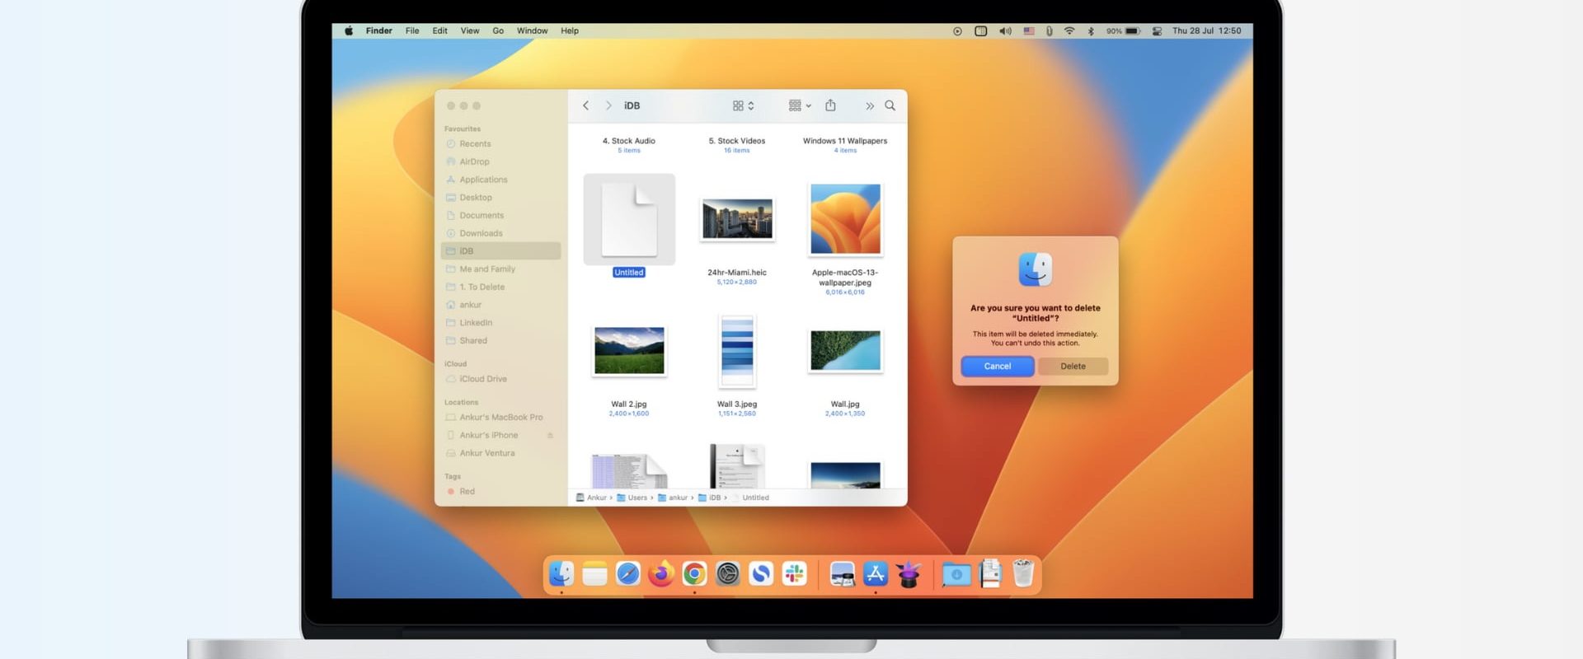Open the View menu in menu bar

tap(469, 31)
